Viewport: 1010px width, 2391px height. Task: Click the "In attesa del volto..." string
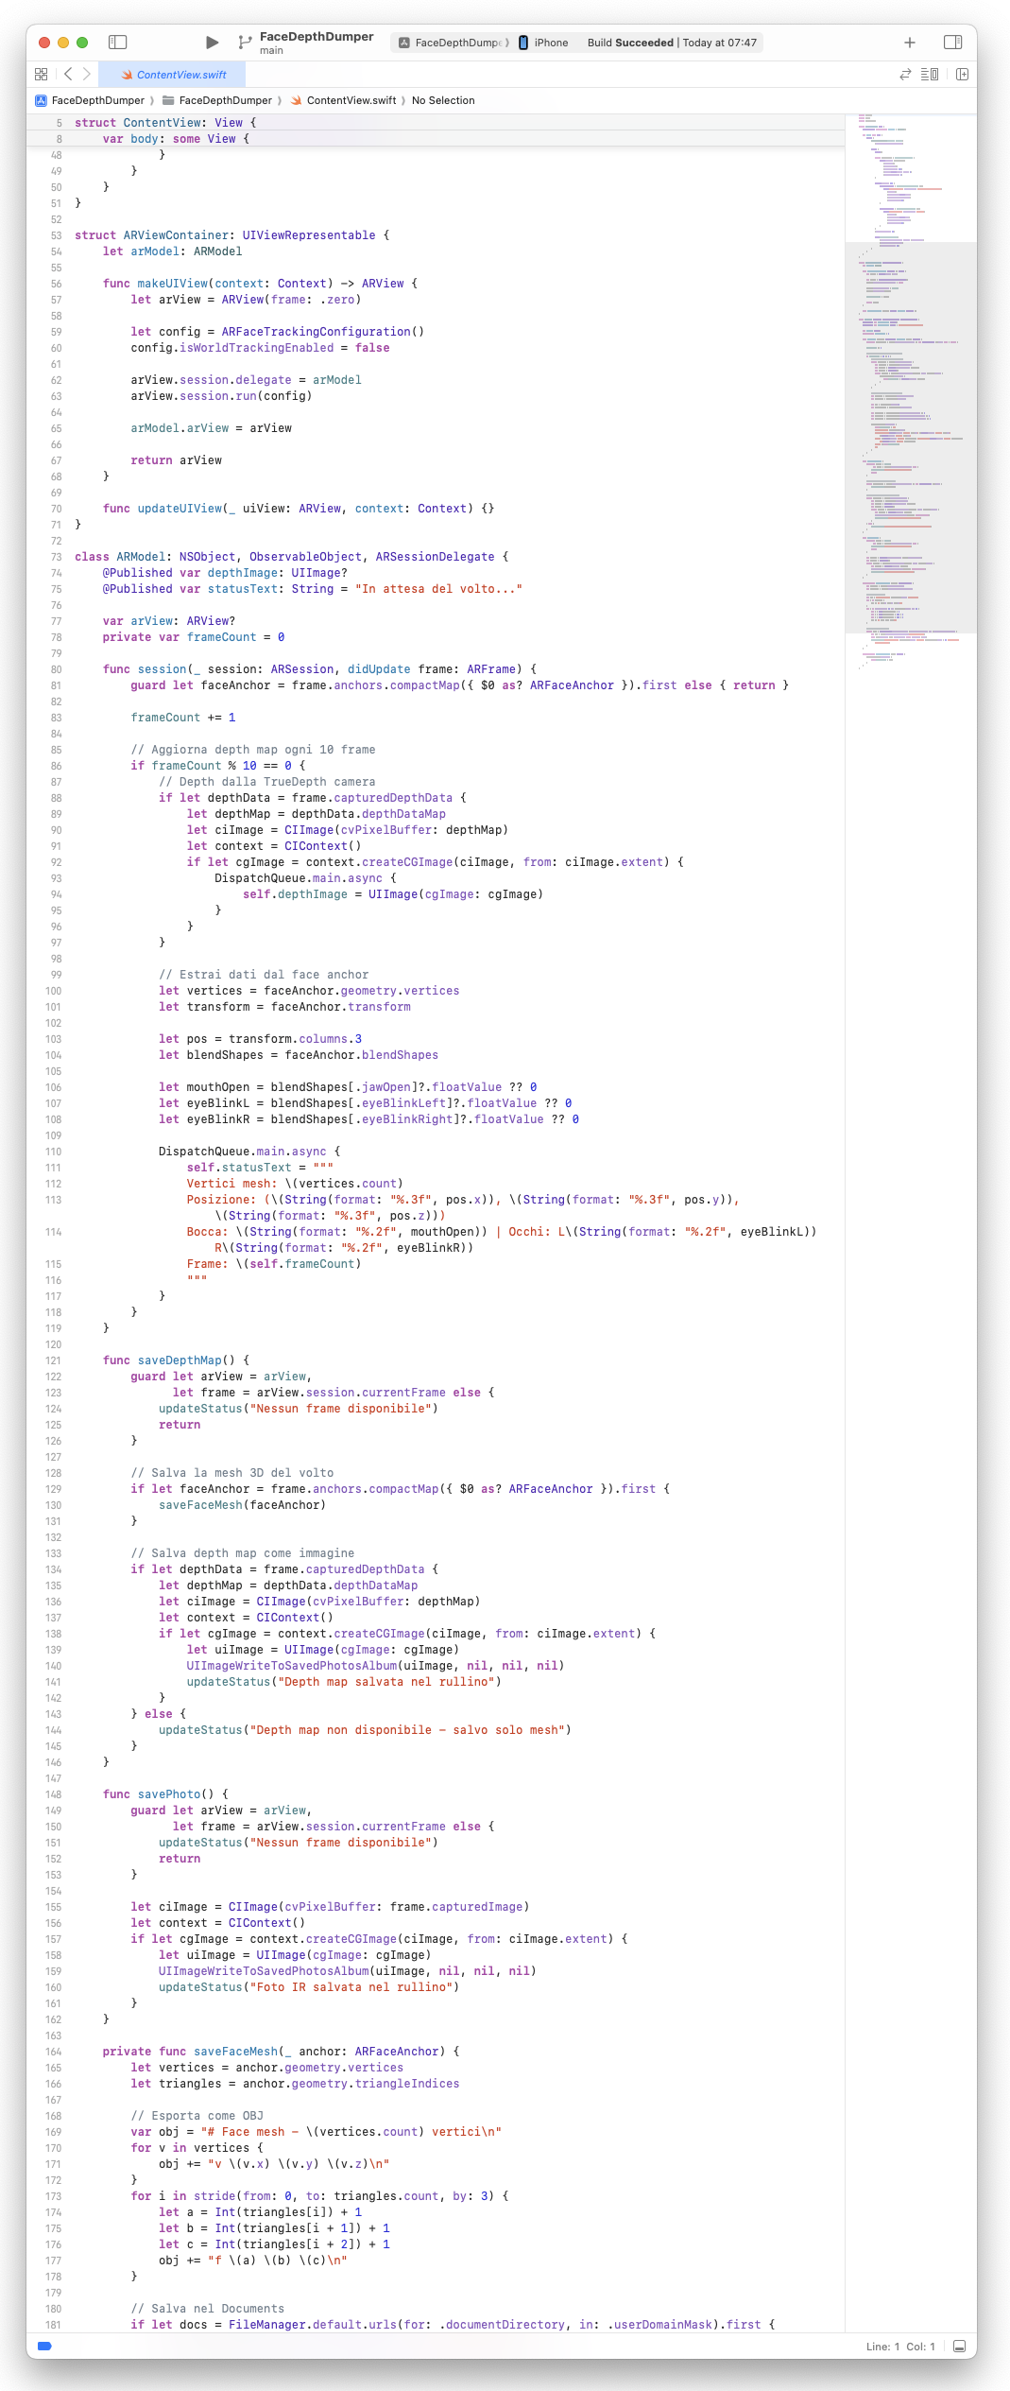click(x=438, y=589)
